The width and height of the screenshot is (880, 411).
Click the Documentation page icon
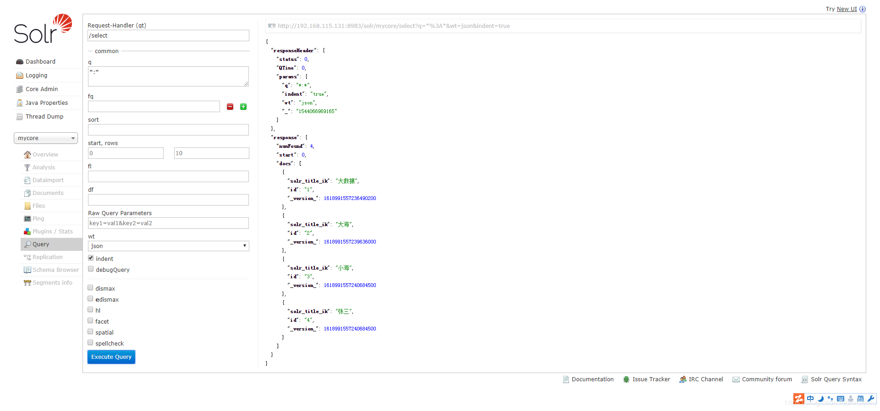566,379
